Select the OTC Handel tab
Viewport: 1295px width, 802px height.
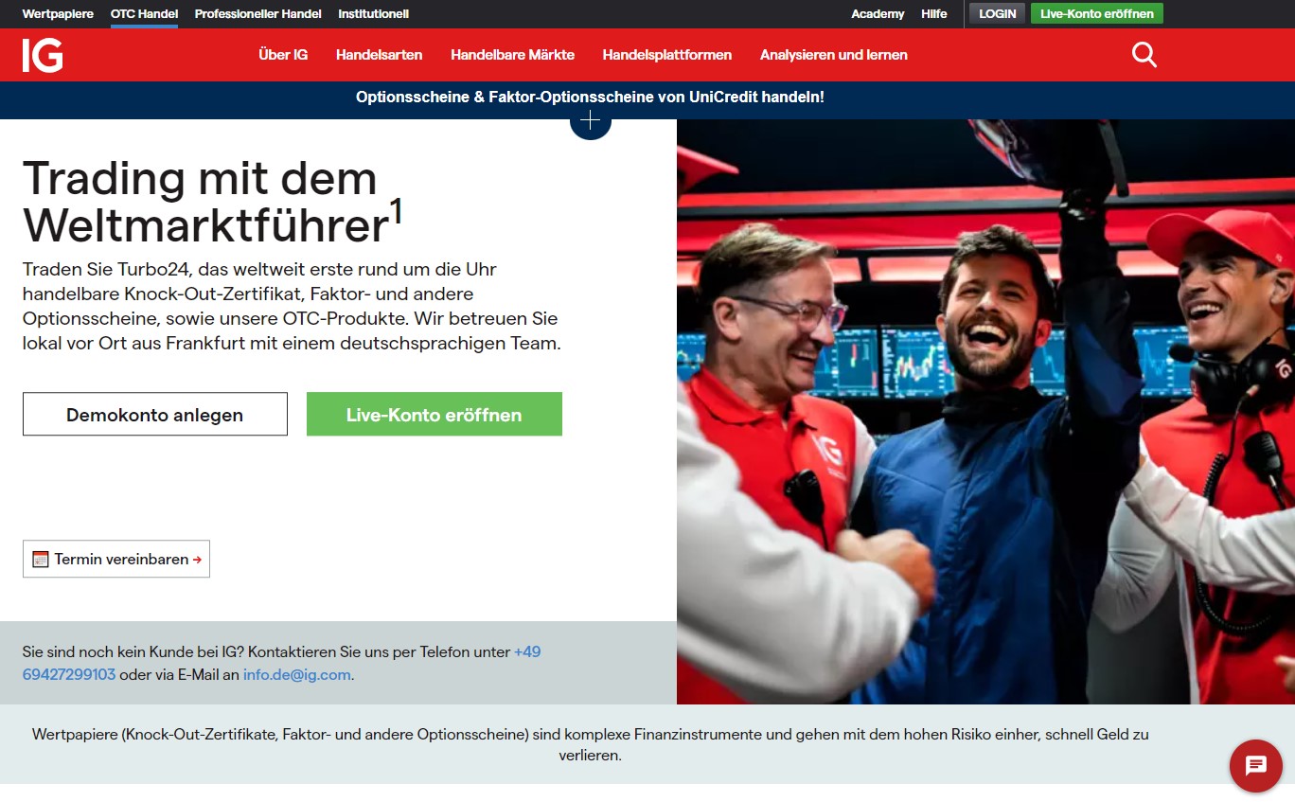coord(144,14)
